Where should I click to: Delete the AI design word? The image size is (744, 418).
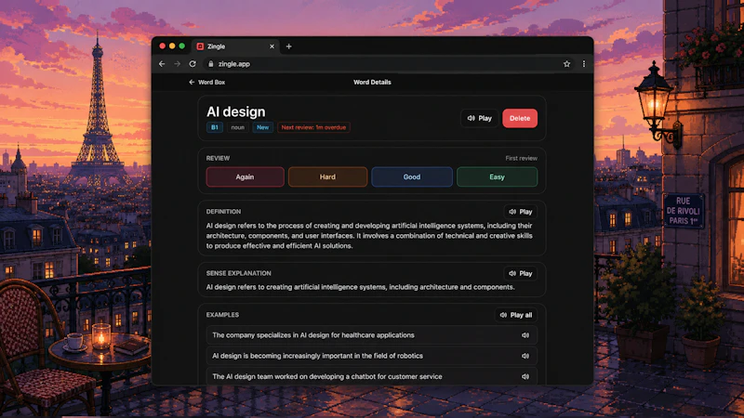[x=520, y=118]
